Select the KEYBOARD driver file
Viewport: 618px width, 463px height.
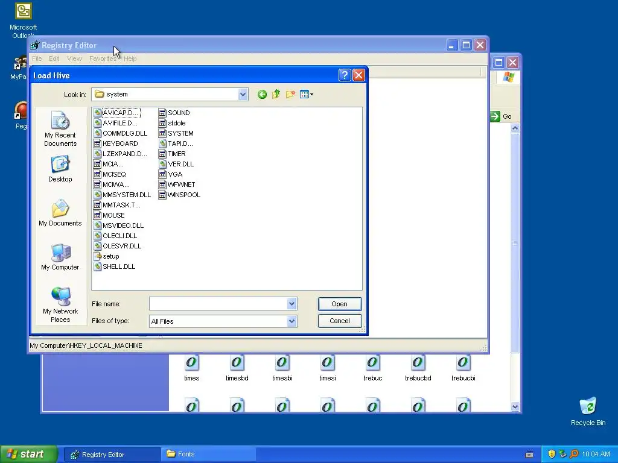coord(116,143)
